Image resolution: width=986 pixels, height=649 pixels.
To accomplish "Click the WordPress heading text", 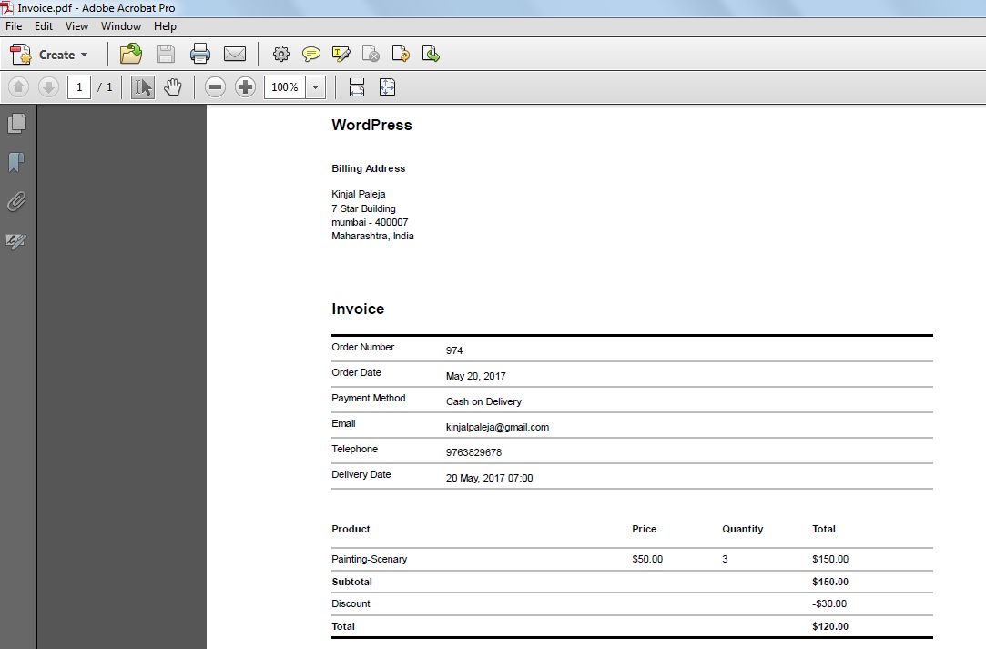I will tap(371, 125).
